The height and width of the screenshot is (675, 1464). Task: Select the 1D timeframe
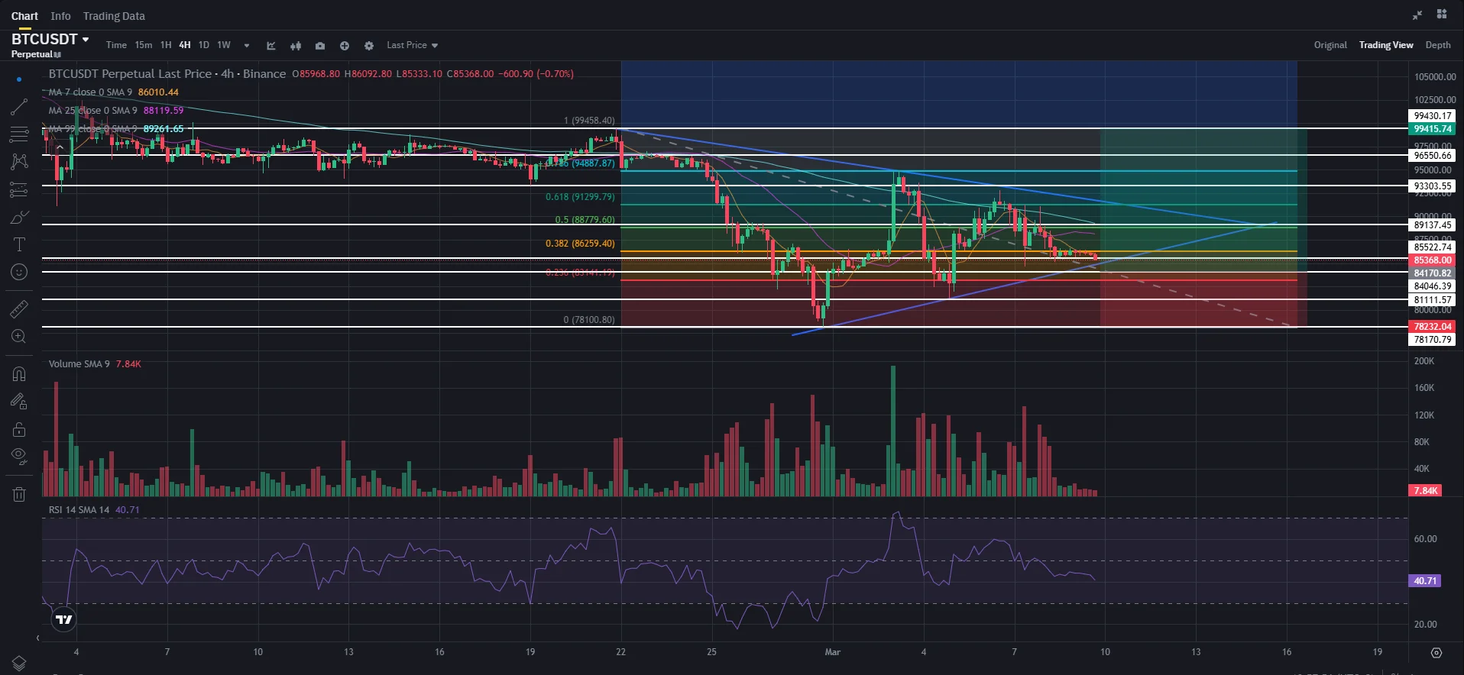click(204, 45)
